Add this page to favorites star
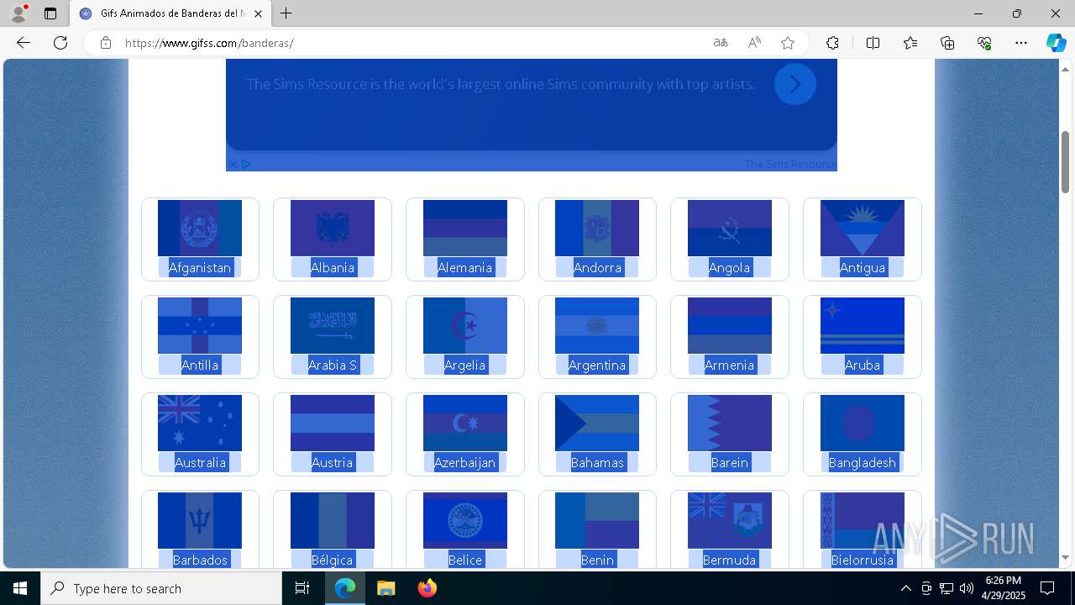The height and width of the screenshot is (605, 1075). tap(788, 43)
